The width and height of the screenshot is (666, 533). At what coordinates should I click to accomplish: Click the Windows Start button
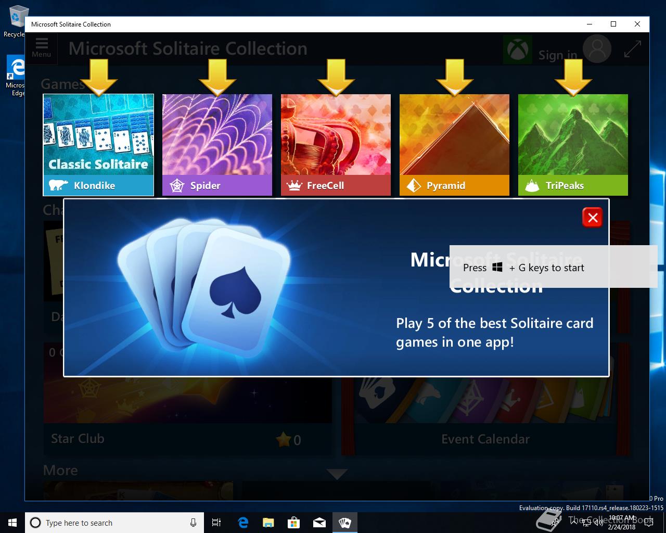(x=12, y=523)
